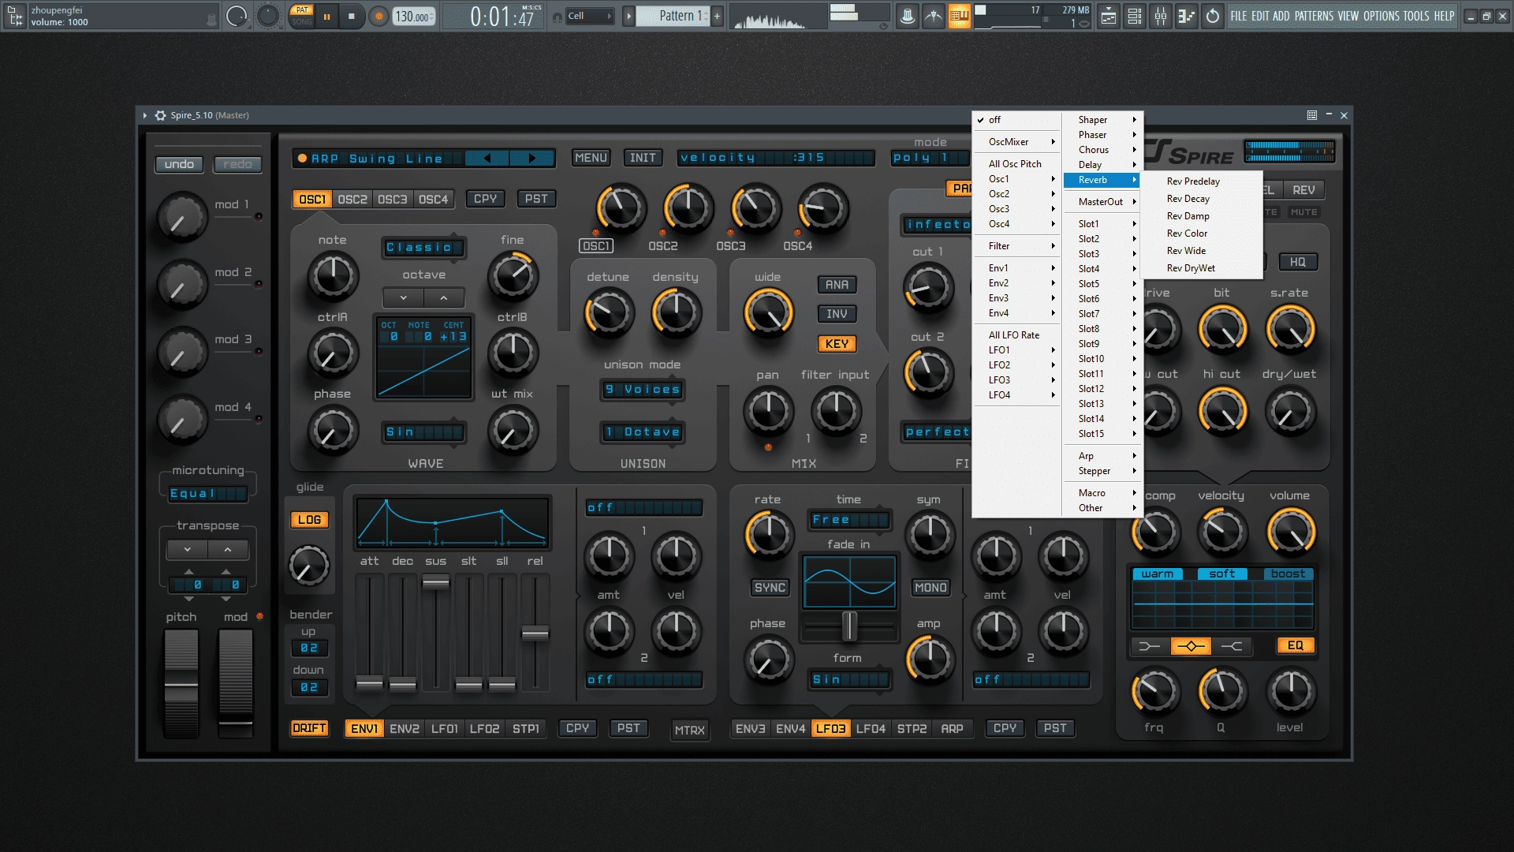Select Rev DryWet menu entry

1201,268
